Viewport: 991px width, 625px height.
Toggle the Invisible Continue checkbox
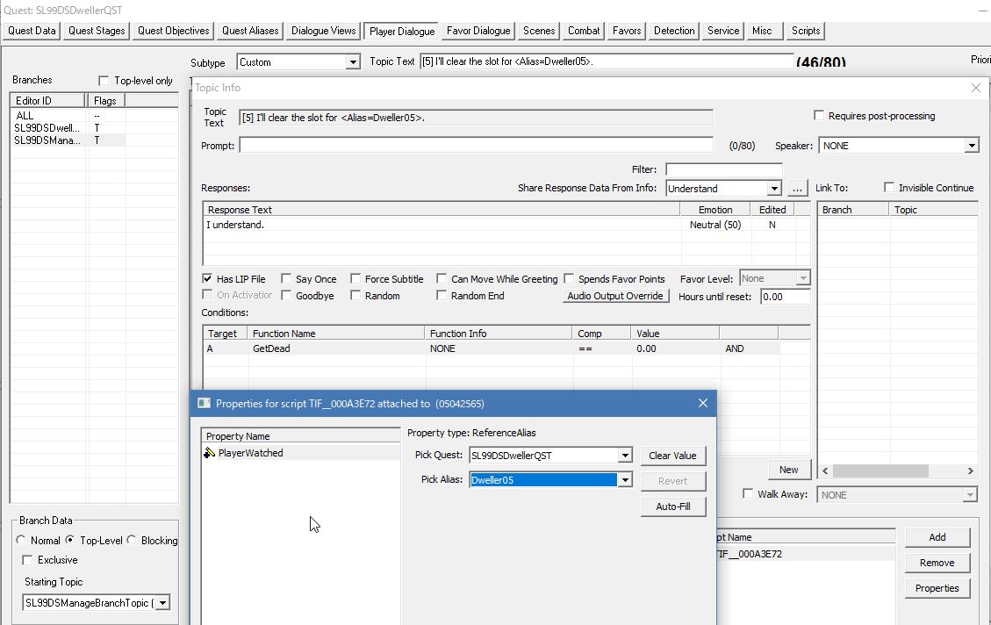click(889, 187)
